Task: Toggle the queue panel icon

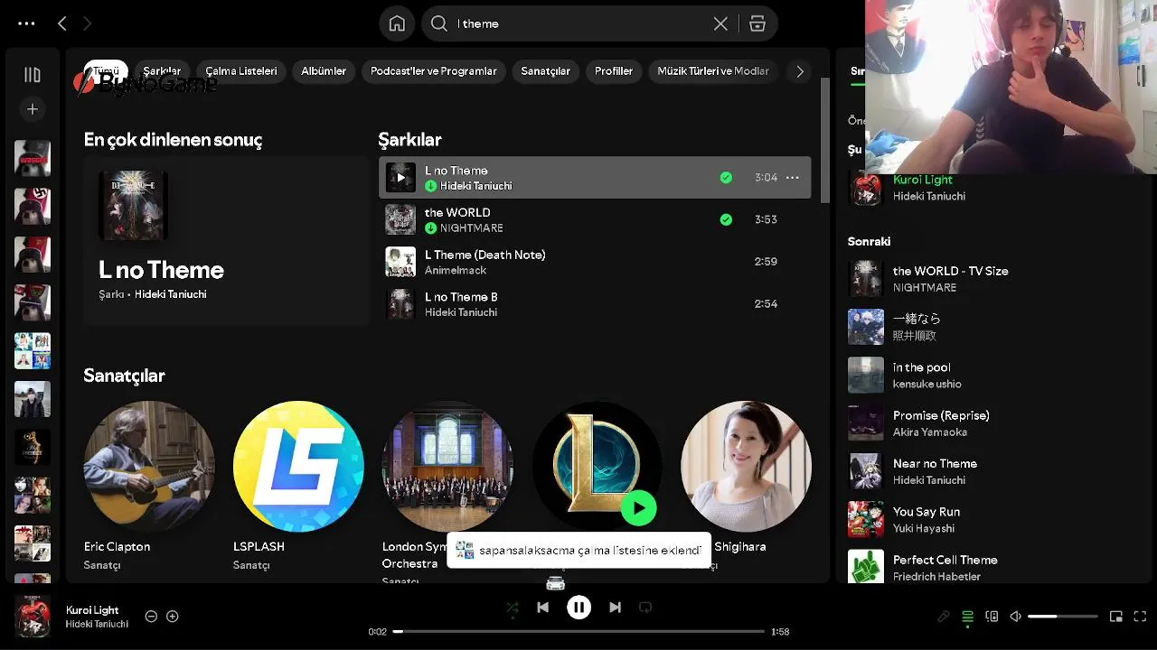Action: point(967,617)
